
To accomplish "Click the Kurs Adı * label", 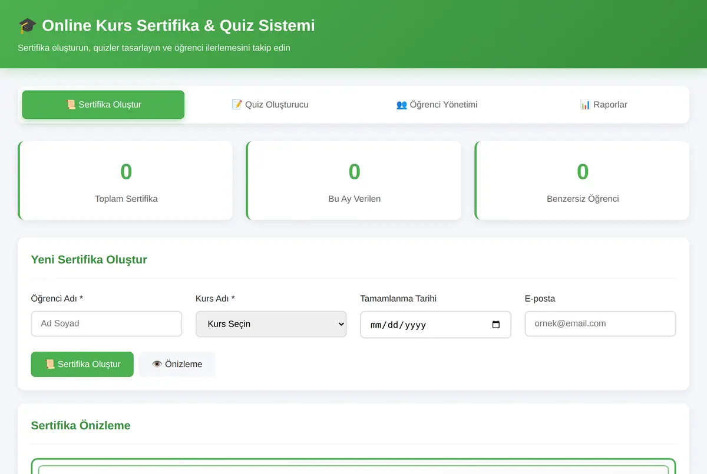I will coord(215,299).
